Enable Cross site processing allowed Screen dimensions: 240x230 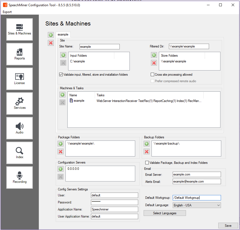click(x=153, y=75)
